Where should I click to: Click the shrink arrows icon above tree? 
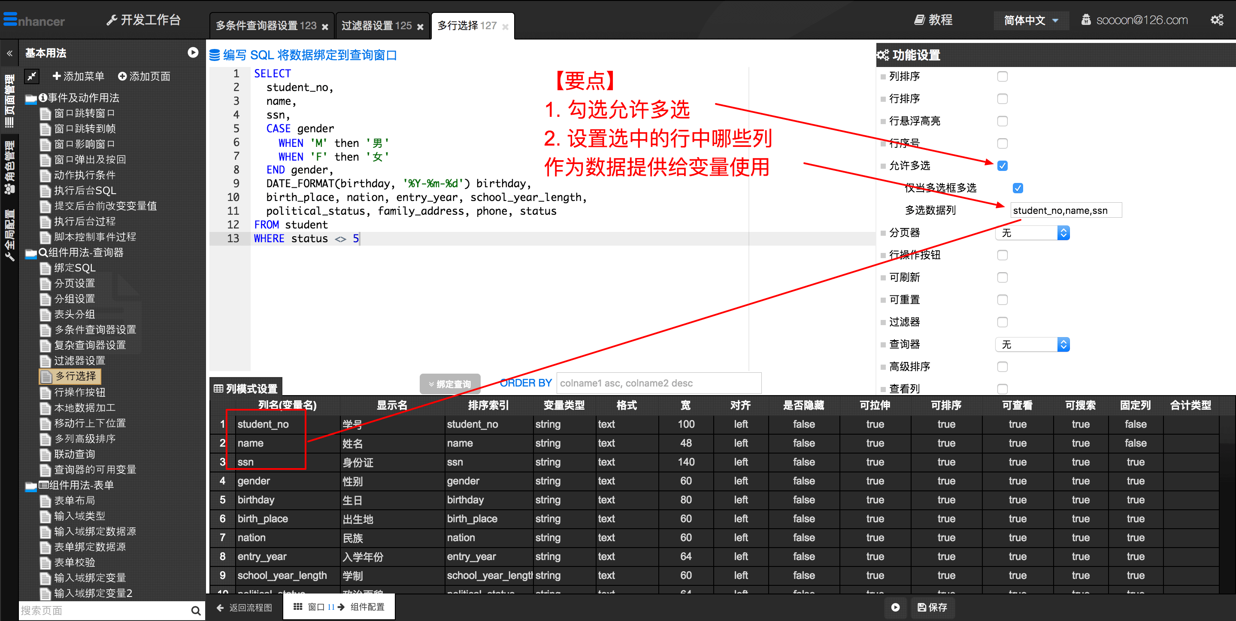(32, 76)
